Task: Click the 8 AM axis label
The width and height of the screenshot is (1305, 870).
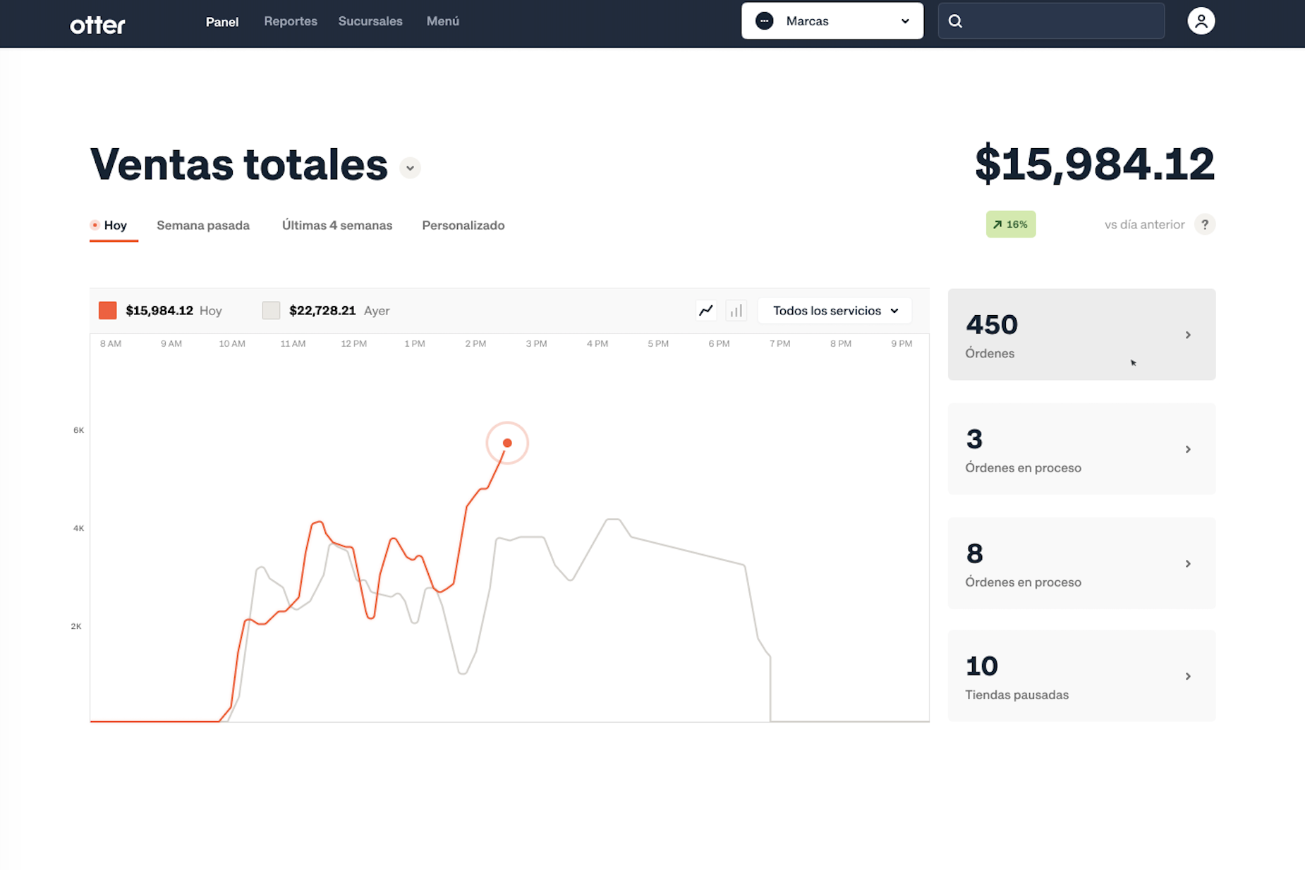Action: 111,344
